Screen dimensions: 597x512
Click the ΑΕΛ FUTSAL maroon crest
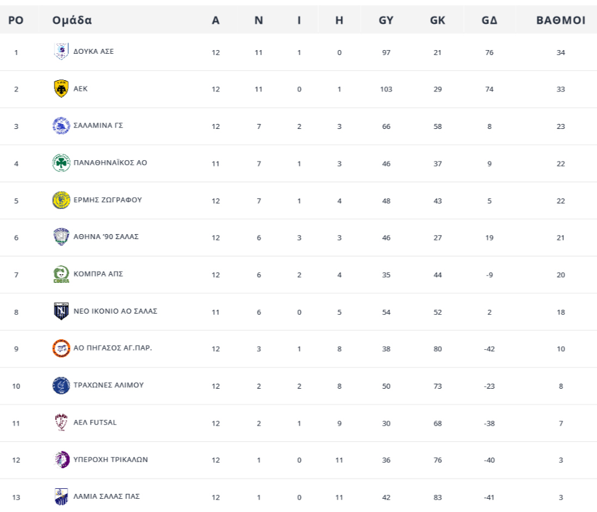pos(61,422)
